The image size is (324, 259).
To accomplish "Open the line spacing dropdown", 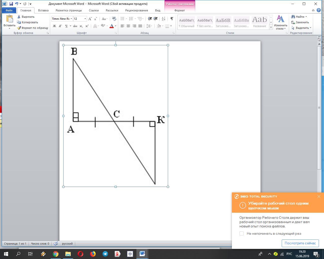I will pyautogui.click(x=149, y=26).
